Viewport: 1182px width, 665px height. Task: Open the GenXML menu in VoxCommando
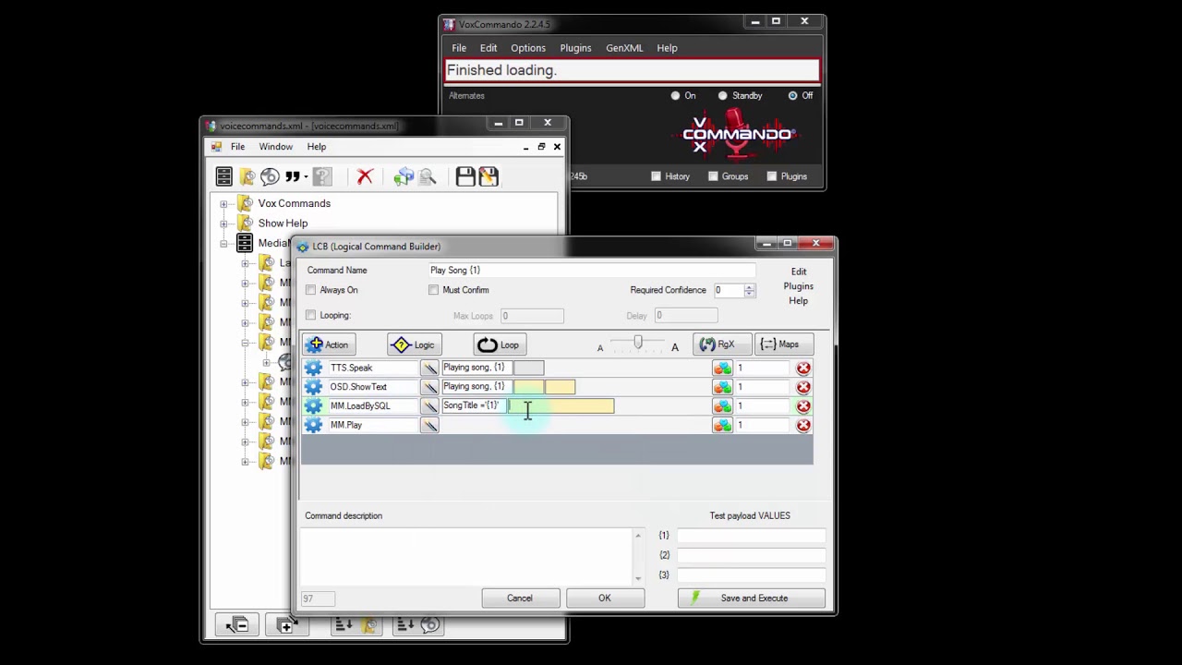click(x=624, y=48)
